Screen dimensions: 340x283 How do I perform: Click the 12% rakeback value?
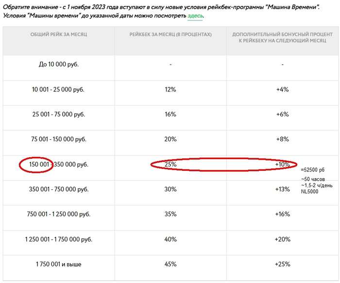pos(170,89)
